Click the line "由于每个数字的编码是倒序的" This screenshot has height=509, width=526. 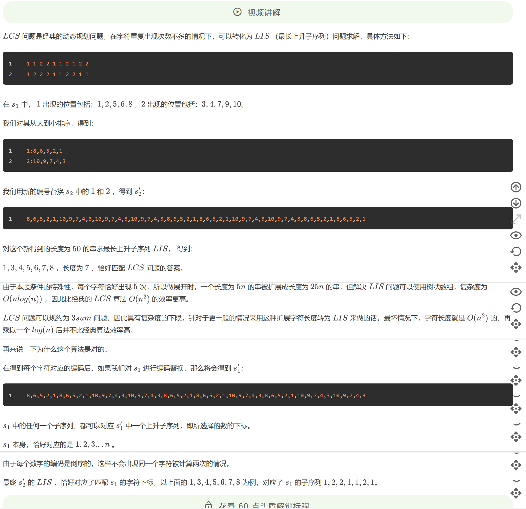pos(116,464)
